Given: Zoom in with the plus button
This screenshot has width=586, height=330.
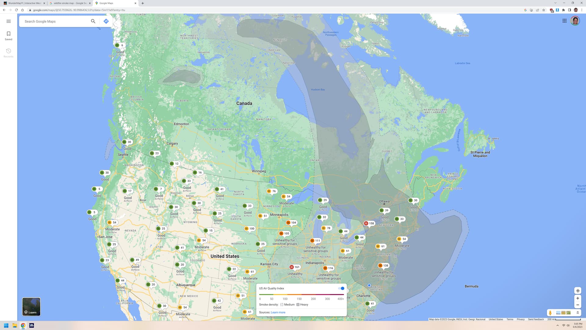Looking at the screenshot, I should (577, 298).
